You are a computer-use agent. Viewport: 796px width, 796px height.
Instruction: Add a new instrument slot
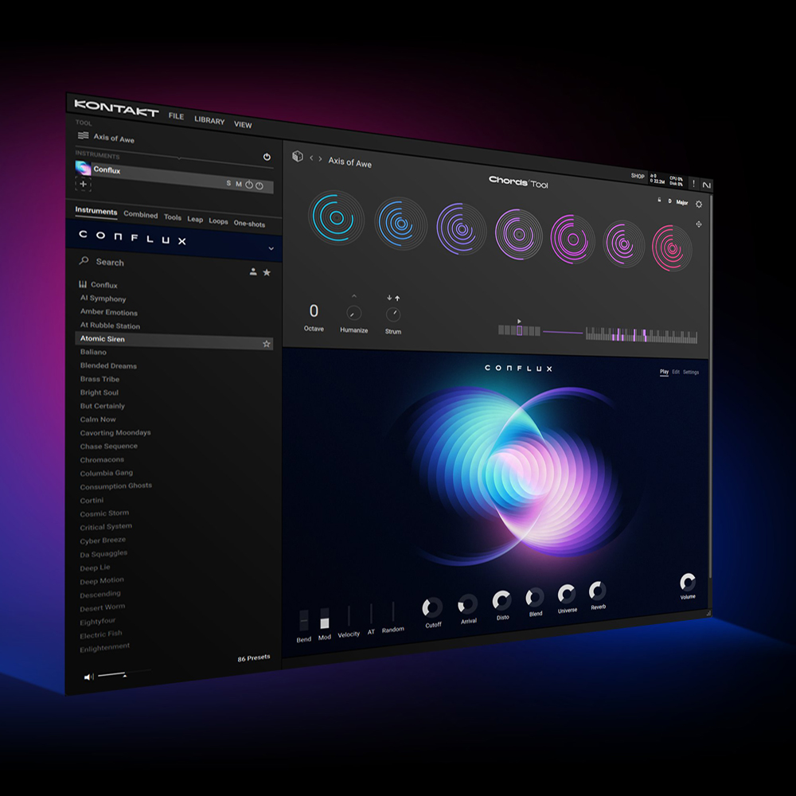[84, 185]
